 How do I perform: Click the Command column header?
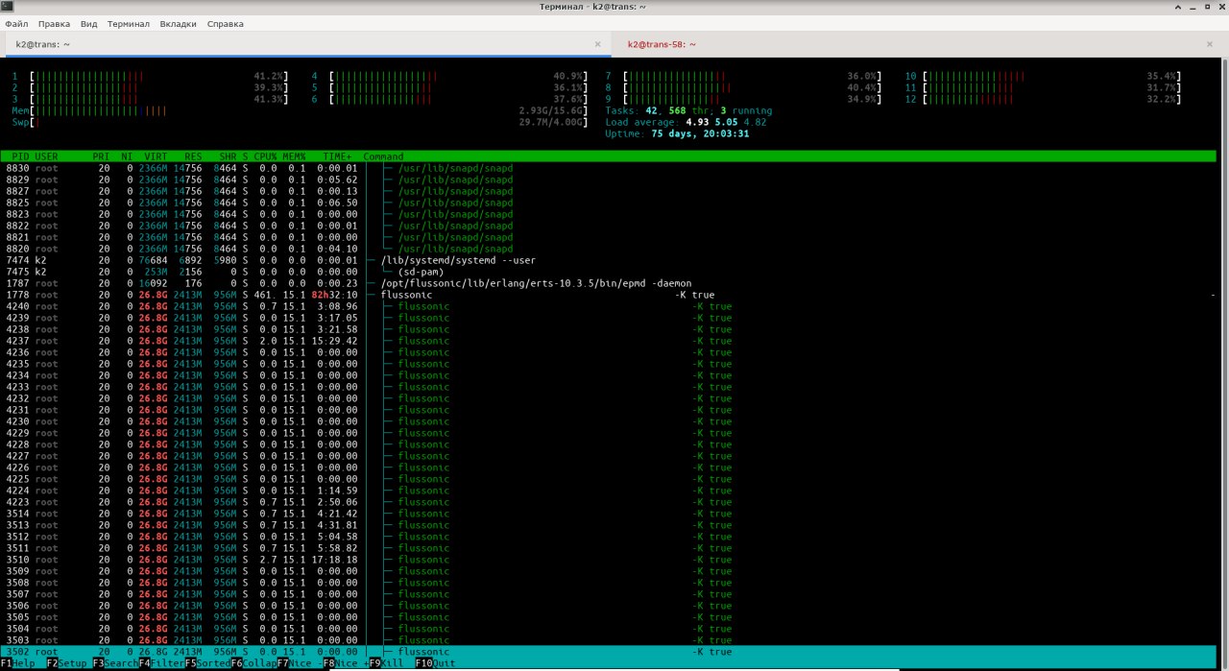click(x=383, y=156)
